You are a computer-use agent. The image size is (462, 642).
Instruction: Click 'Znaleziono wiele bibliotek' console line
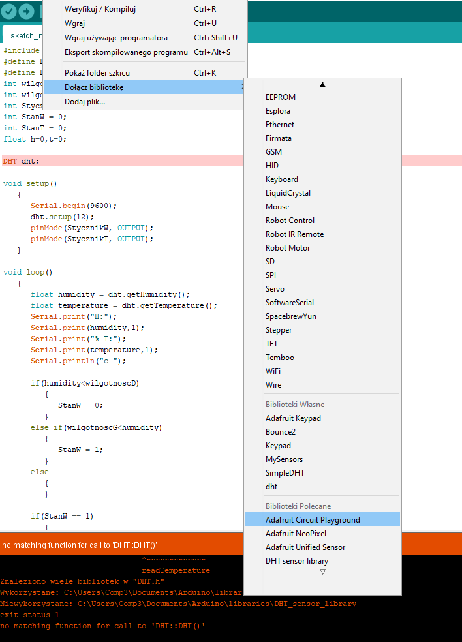(82, 581)
